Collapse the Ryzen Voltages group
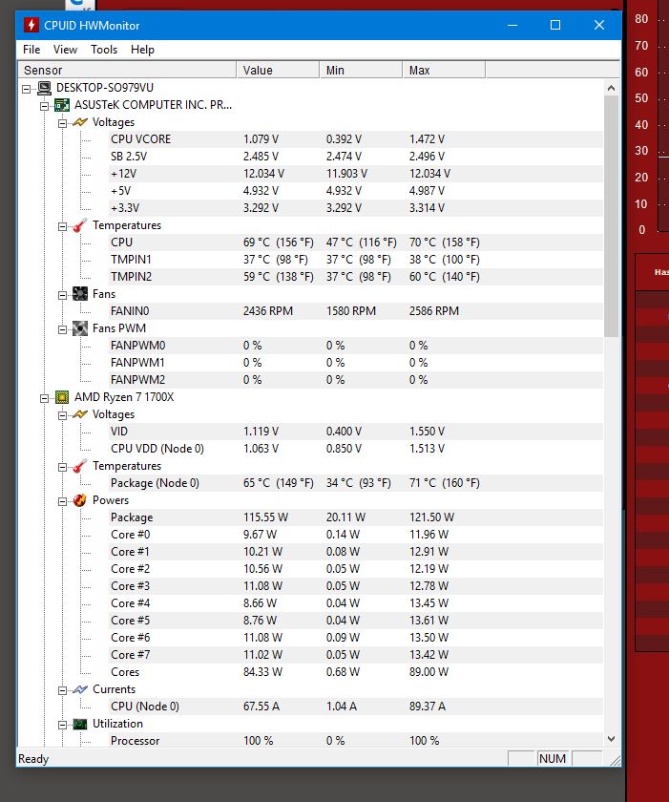669x802 pixels. tap(62, 415)
